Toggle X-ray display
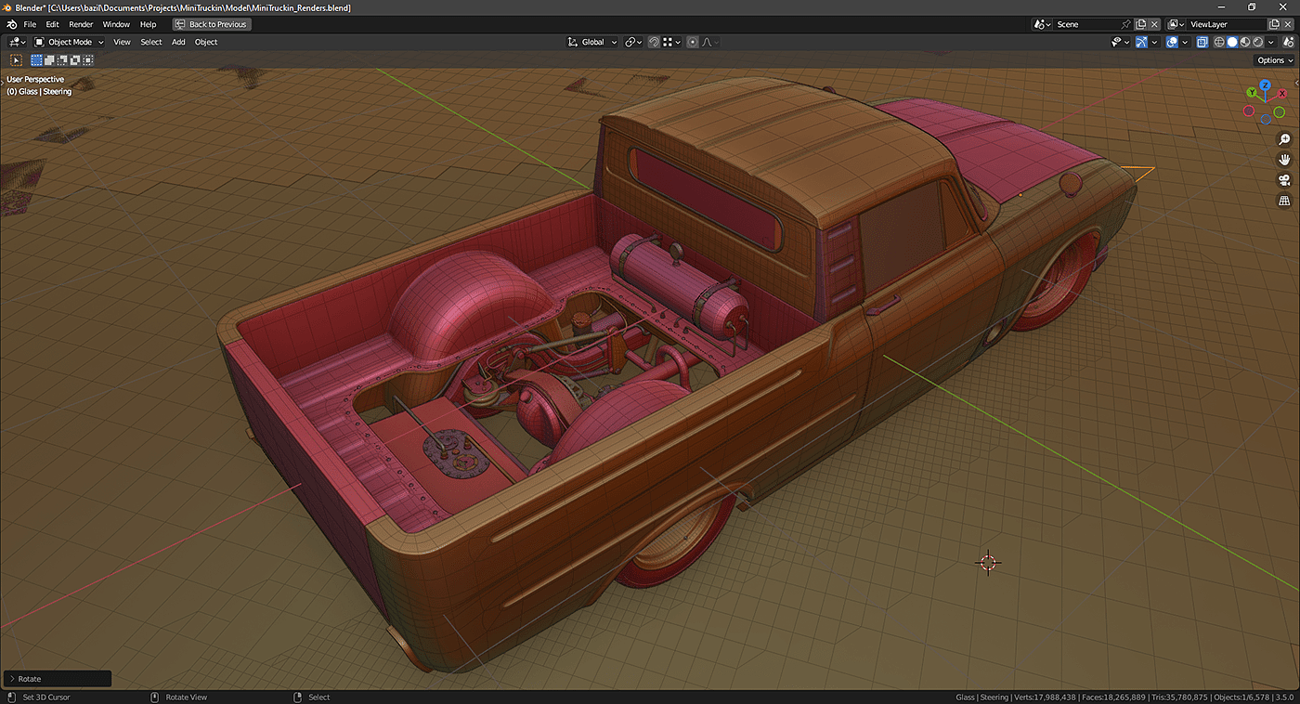 coord(1202,42)
